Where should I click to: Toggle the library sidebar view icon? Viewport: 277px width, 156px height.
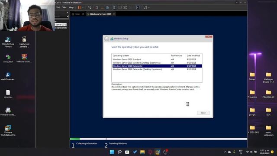pos(115,7)
